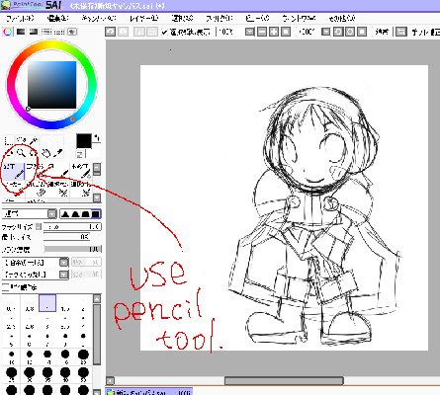This screenshot has height=395, width=440.
Task: Adjust the brush size slider
Action: [72, 227]
